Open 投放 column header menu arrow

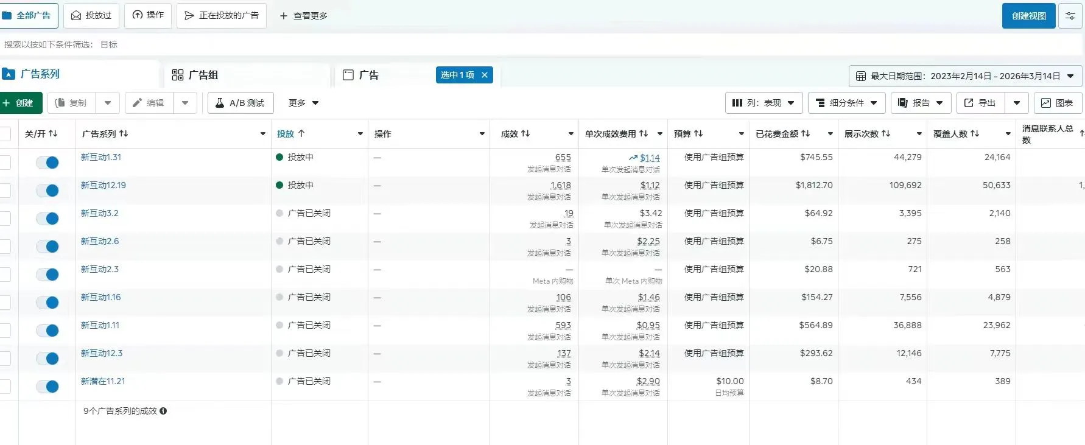(x=360, y=134)
